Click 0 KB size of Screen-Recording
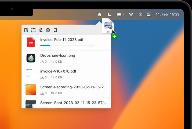This screenshot has width=192, height=129. coord(59,93)
